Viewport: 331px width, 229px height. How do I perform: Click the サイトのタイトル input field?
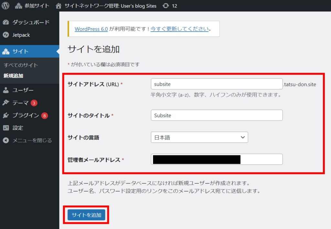pyautogui.click(x=217, y=115)
